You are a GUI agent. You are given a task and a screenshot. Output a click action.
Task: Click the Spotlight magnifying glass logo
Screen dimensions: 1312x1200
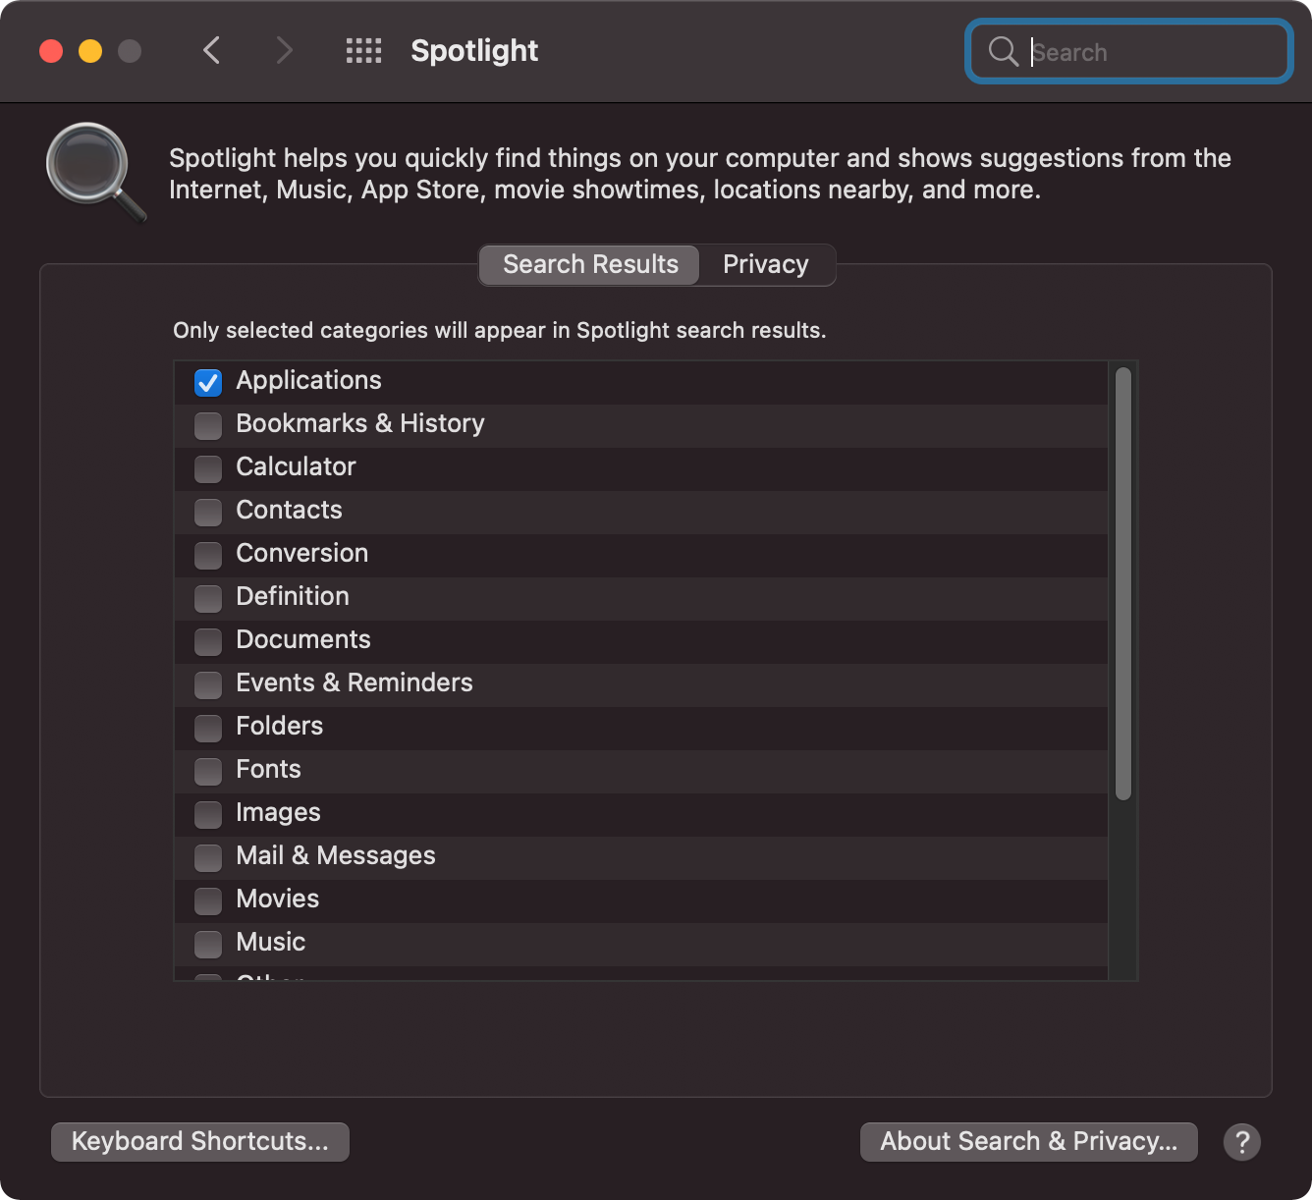point(95,172)
